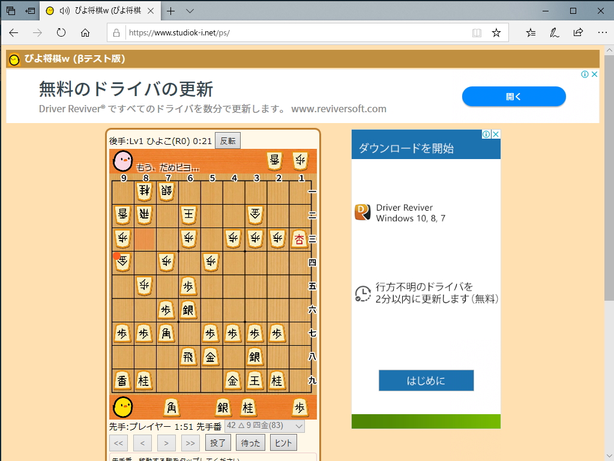Undo the last move with 待った

(x=250, y=442)
